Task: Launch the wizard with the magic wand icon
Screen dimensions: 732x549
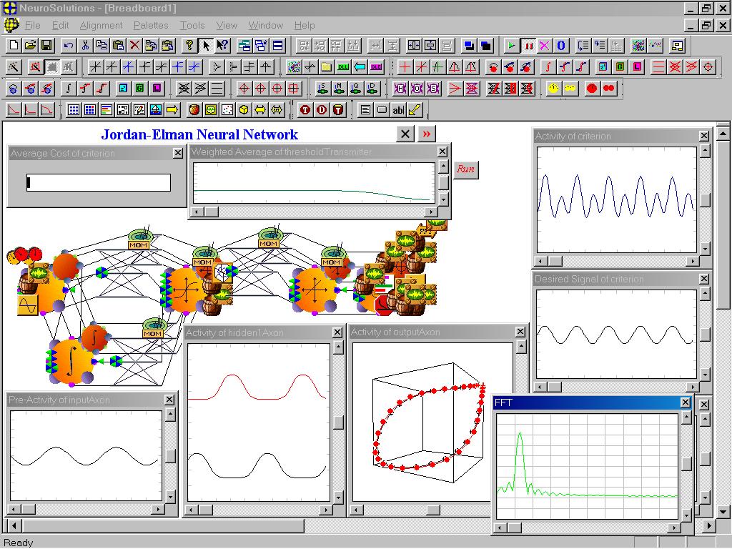Action: [14, 66]
